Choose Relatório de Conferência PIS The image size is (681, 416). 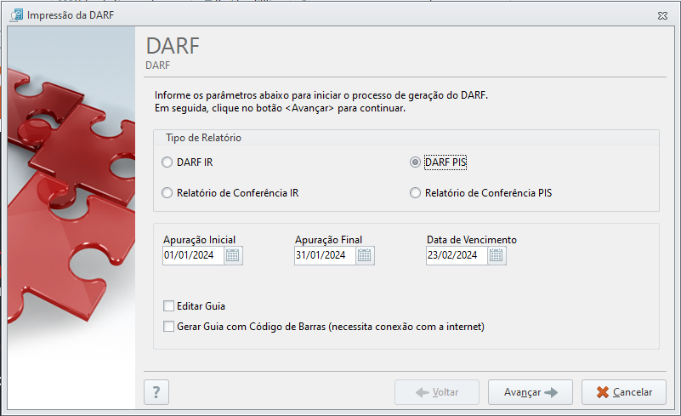tap(415, 192)
